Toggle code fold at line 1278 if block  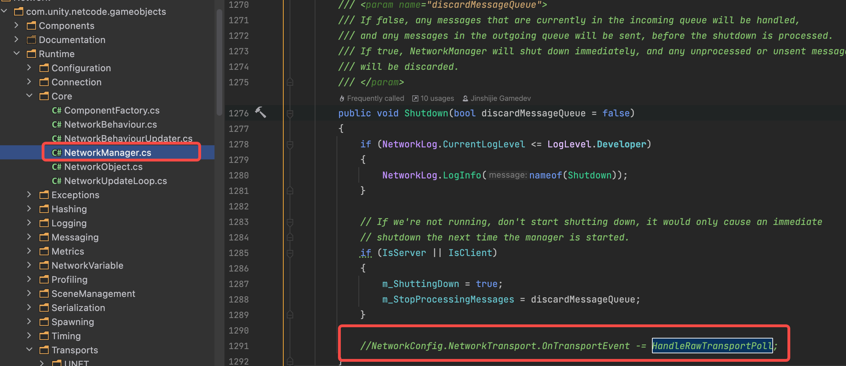tap(290, 145)
